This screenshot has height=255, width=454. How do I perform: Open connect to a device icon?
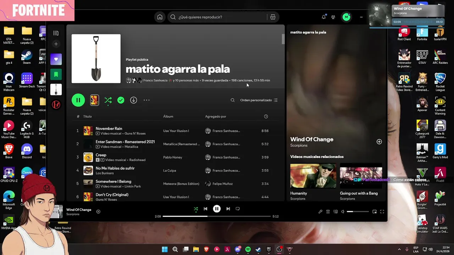tap(336, 212)
